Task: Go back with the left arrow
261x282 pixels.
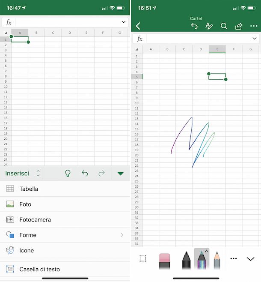Action: 138,26
